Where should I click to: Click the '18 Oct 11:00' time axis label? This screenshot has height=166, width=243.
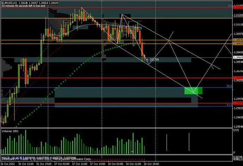[133, 164]
